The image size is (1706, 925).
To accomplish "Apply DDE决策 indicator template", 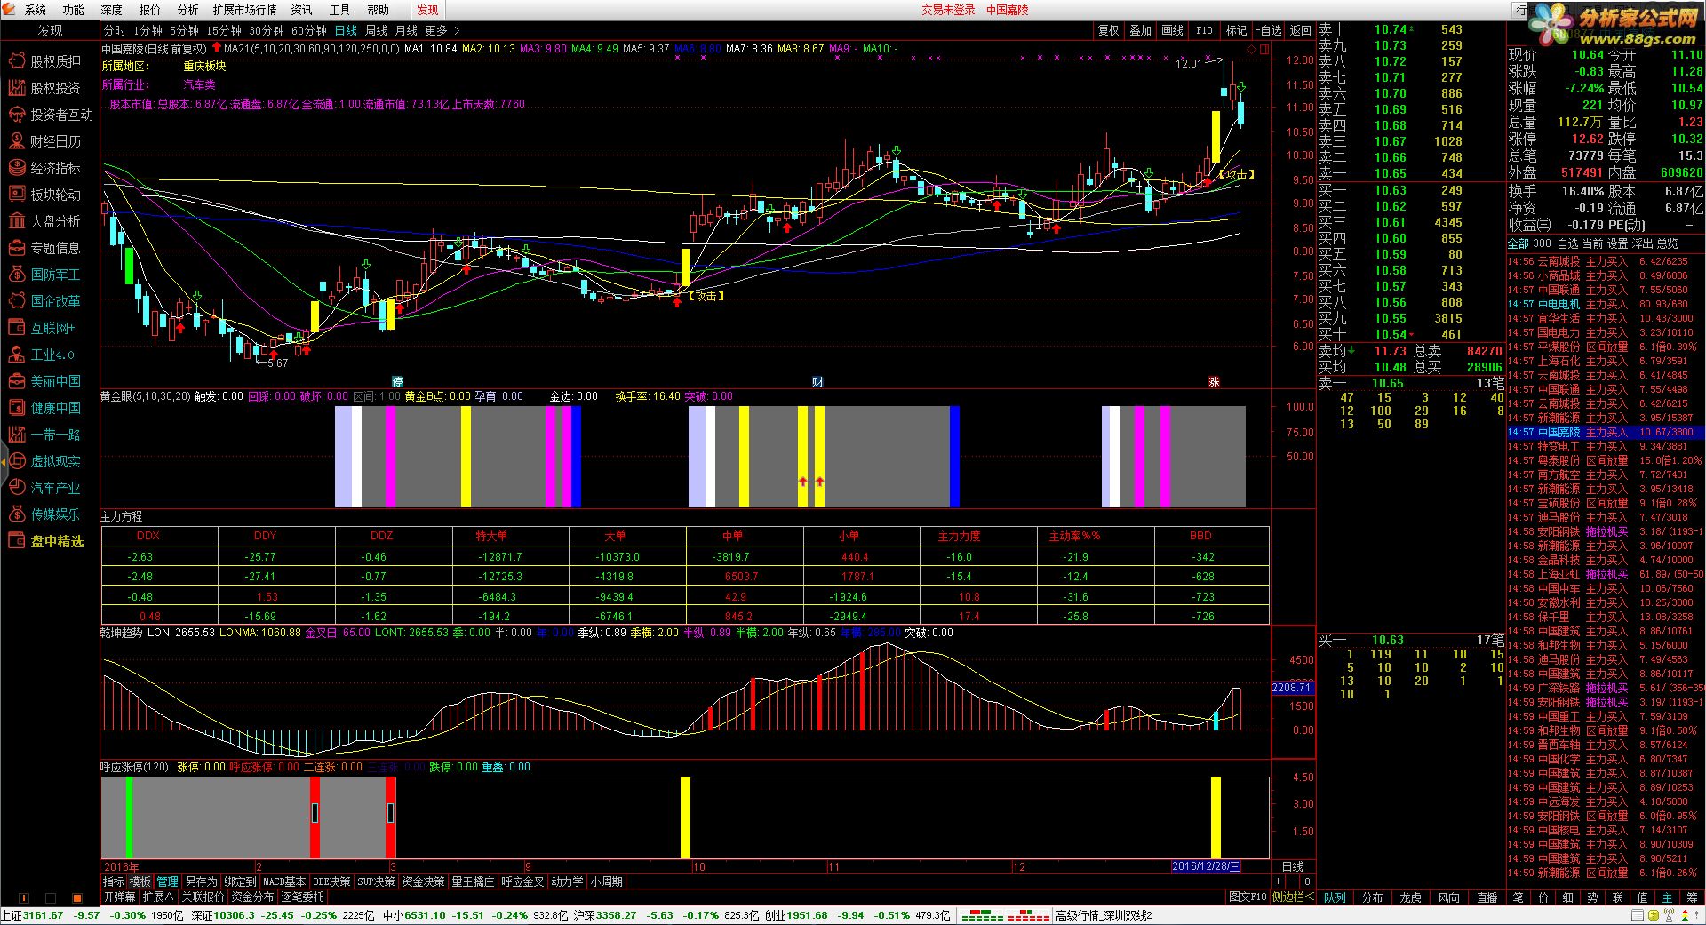I will tap(331, 882).
